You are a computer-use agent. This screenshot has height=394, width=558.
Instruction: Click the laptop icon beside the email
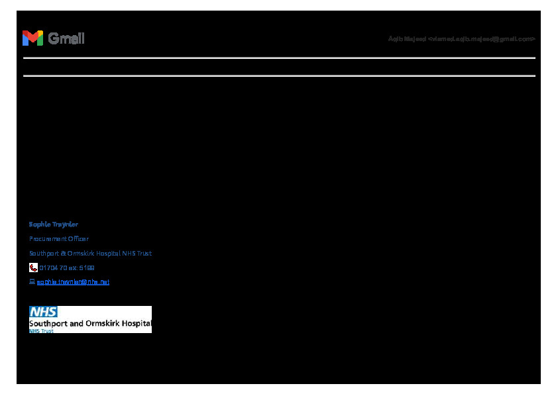pos(32,282)
